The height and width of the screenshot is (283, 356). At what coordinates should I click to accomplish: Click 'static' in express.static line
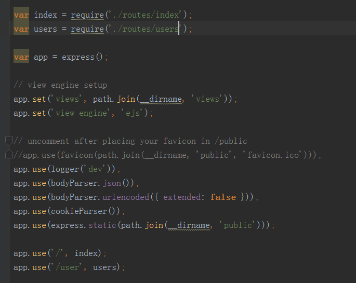(102, 225)
